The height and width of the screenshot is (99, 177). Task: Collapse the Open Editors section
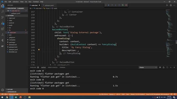pos(17,8)
